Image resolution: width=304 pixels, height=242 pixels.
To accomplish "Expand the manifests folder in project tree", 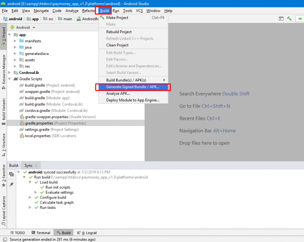I will tap(15, 41).
